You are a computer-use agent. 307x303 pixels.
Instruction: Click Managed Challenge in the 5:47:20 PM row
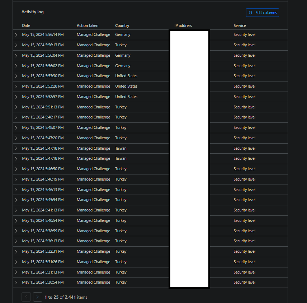93,138
